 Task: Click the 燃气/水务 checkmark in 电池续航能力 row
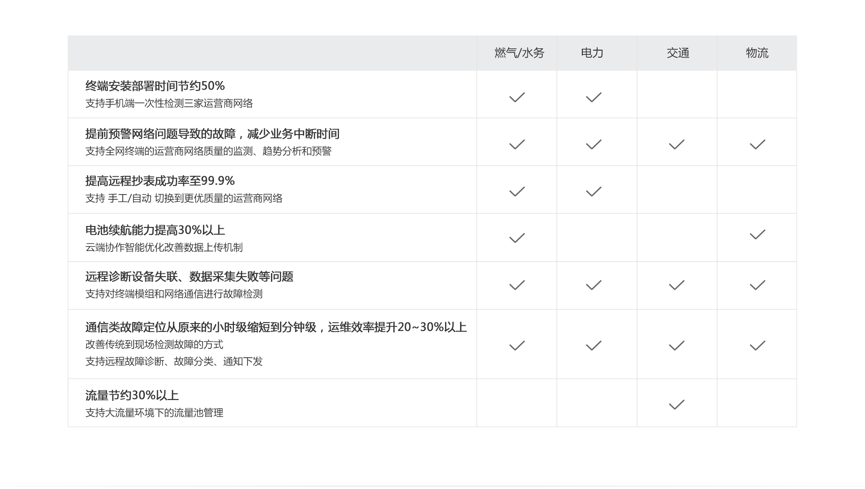(517, 238)
